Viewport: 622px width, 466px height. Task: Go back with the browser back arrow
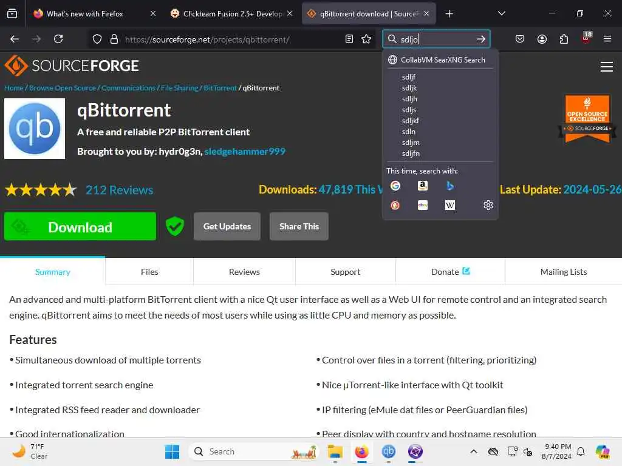pos(15,39)
